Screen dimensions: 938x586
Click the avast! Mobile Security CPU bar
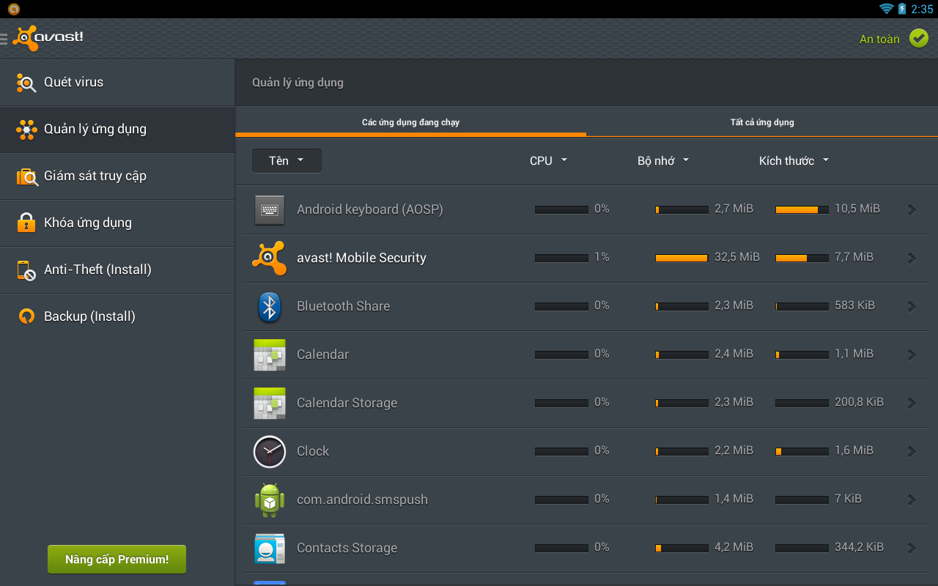tap(561, 258)
